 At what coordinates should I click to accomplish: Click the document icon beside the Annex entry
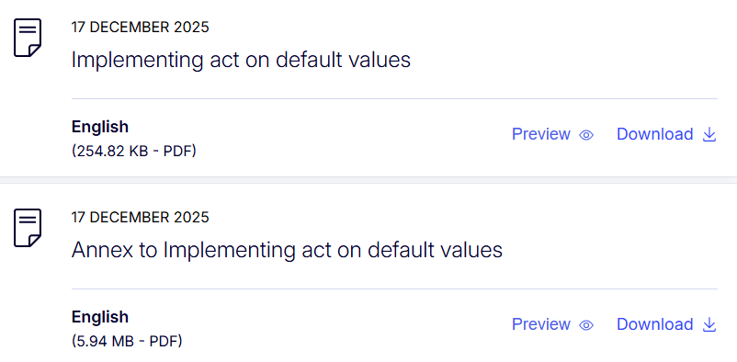(x=28, y=228)
